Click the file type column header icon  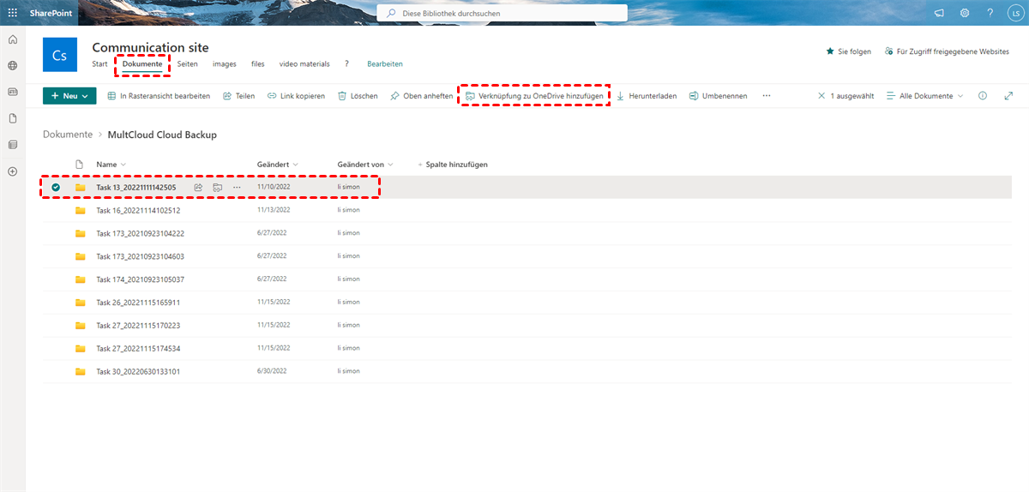[80, 165]
